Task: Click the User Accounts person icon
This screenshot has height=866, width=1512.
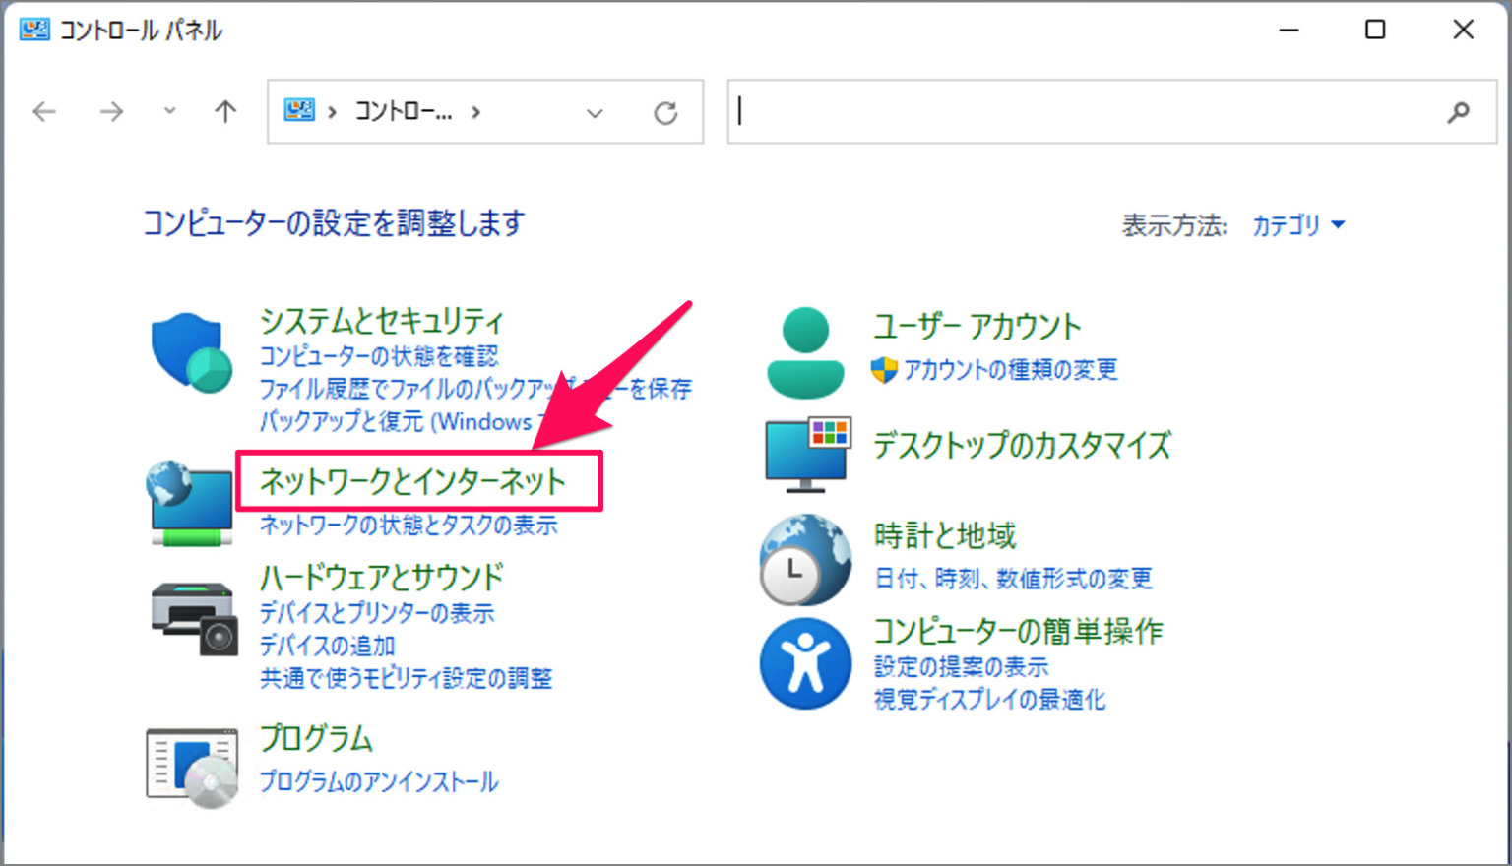Action: tap(805, 349)
